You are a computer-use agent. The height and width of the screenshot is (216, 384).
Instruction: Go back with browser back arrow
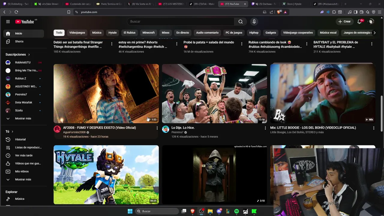click(4, 12)
